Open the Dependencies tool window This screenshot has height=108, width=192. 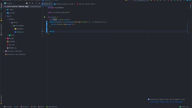[x=52, y=107]
